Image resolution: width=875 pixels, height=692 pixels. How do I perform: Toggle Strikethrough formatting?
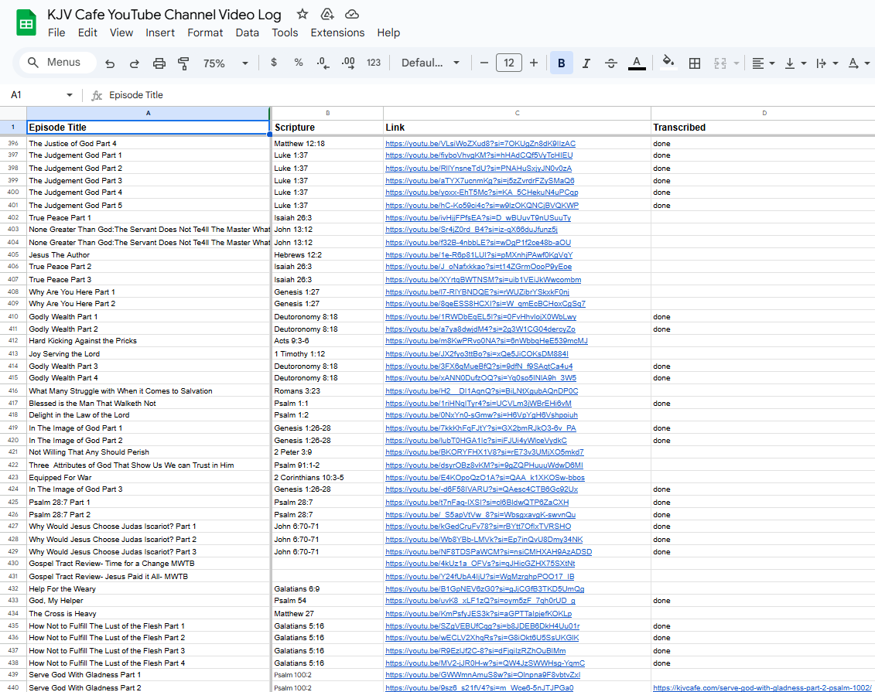point(611,63)
